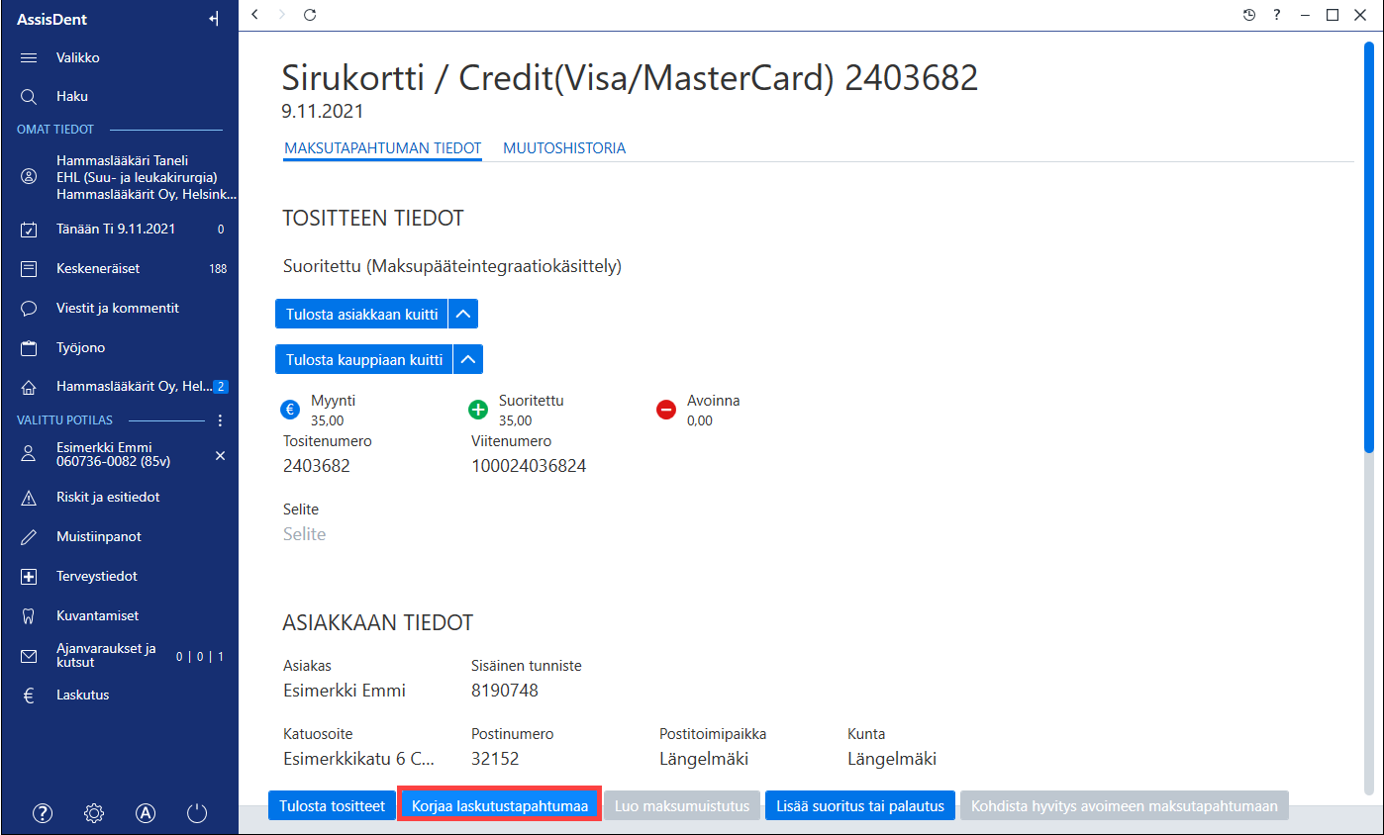Collapse the AssisDent sidebar with pin icon
This screenshot has width=1384, height=835.
pyautogui.click(x=214, y=19)
